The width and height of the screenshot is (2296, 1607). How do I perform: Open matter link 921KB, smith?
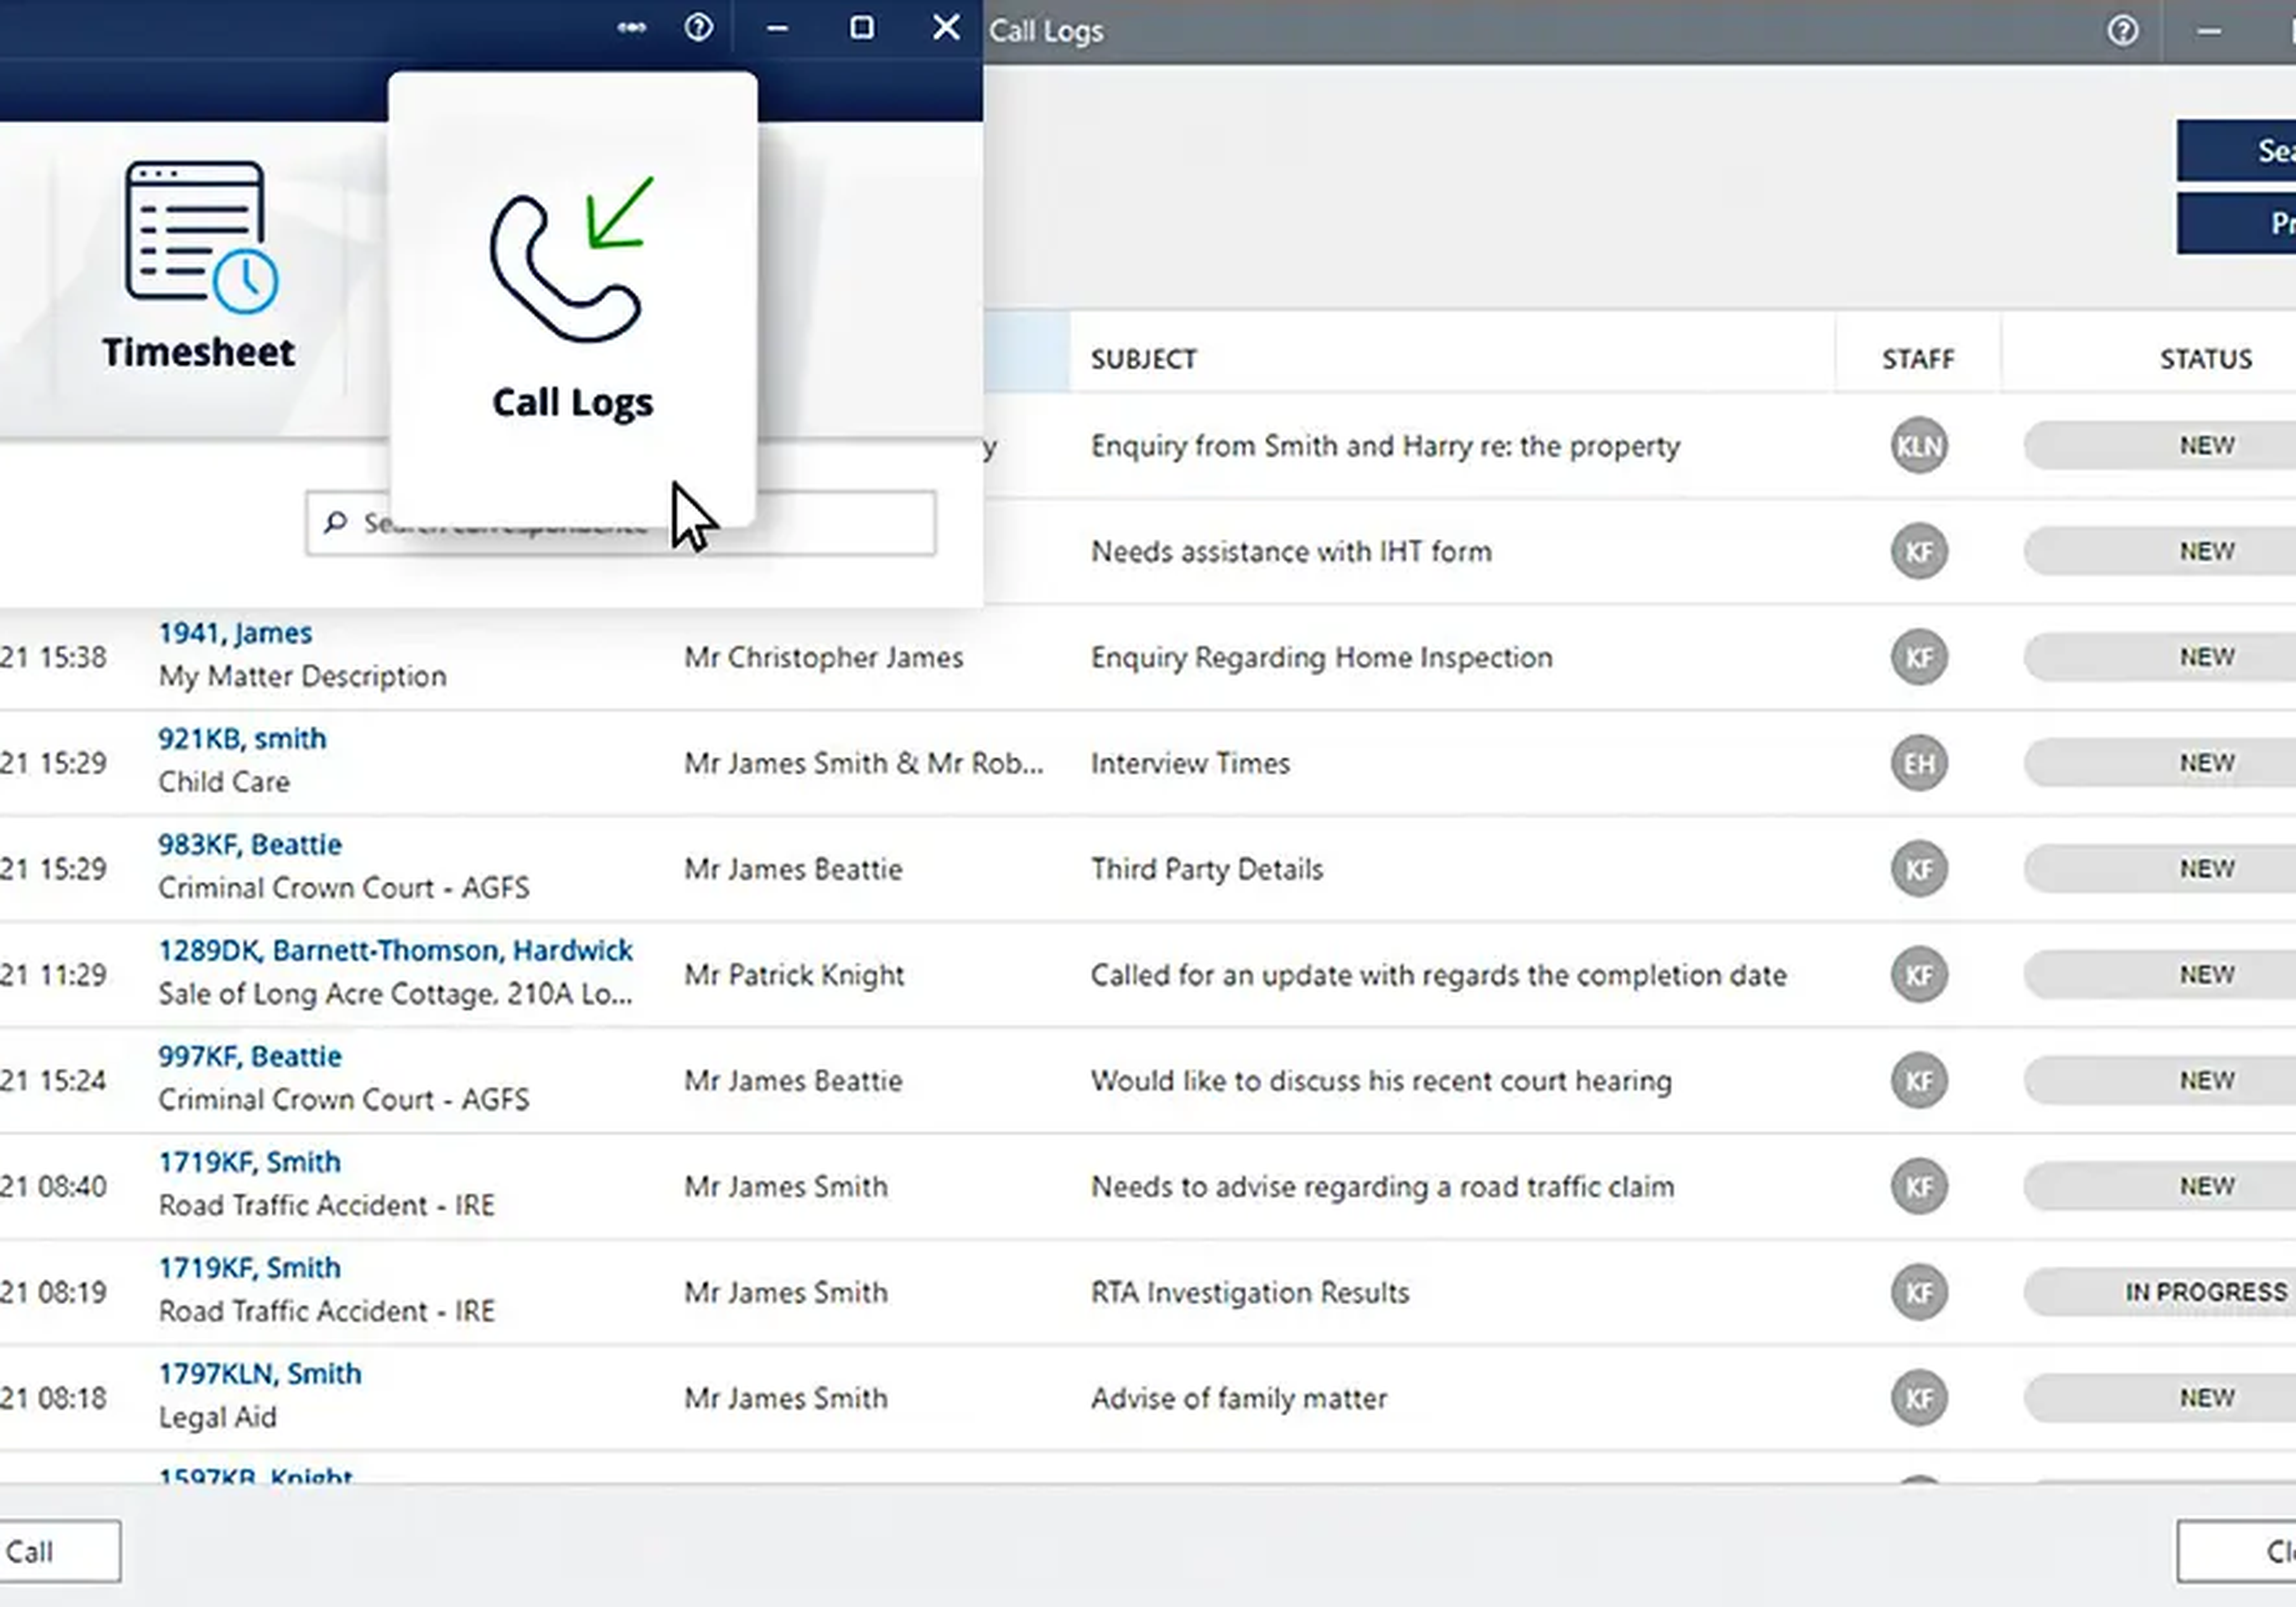tap(242, 739)
